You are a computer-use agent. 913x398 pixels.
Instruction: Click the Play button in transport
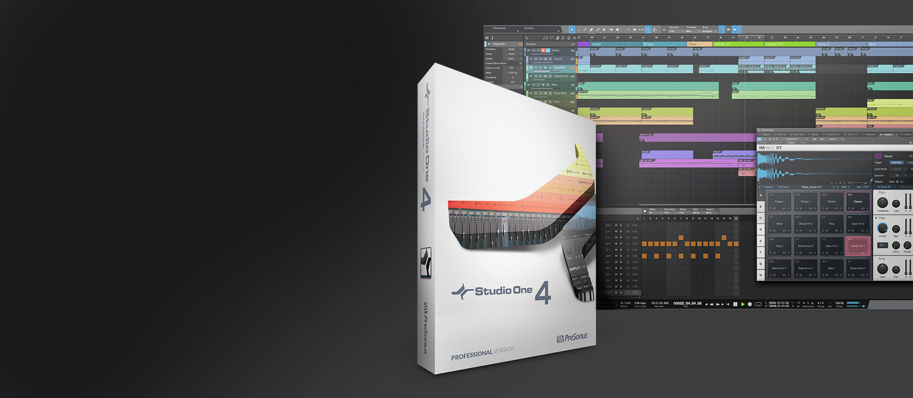(743, 304)
